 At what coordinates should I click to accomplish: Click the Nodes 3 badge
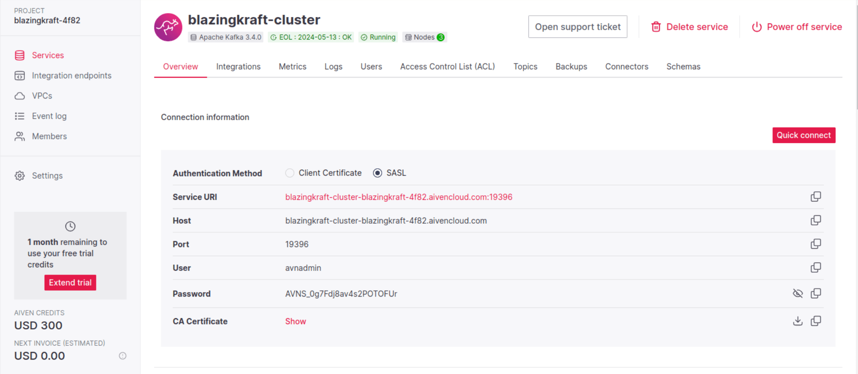[x=424, y=37]
